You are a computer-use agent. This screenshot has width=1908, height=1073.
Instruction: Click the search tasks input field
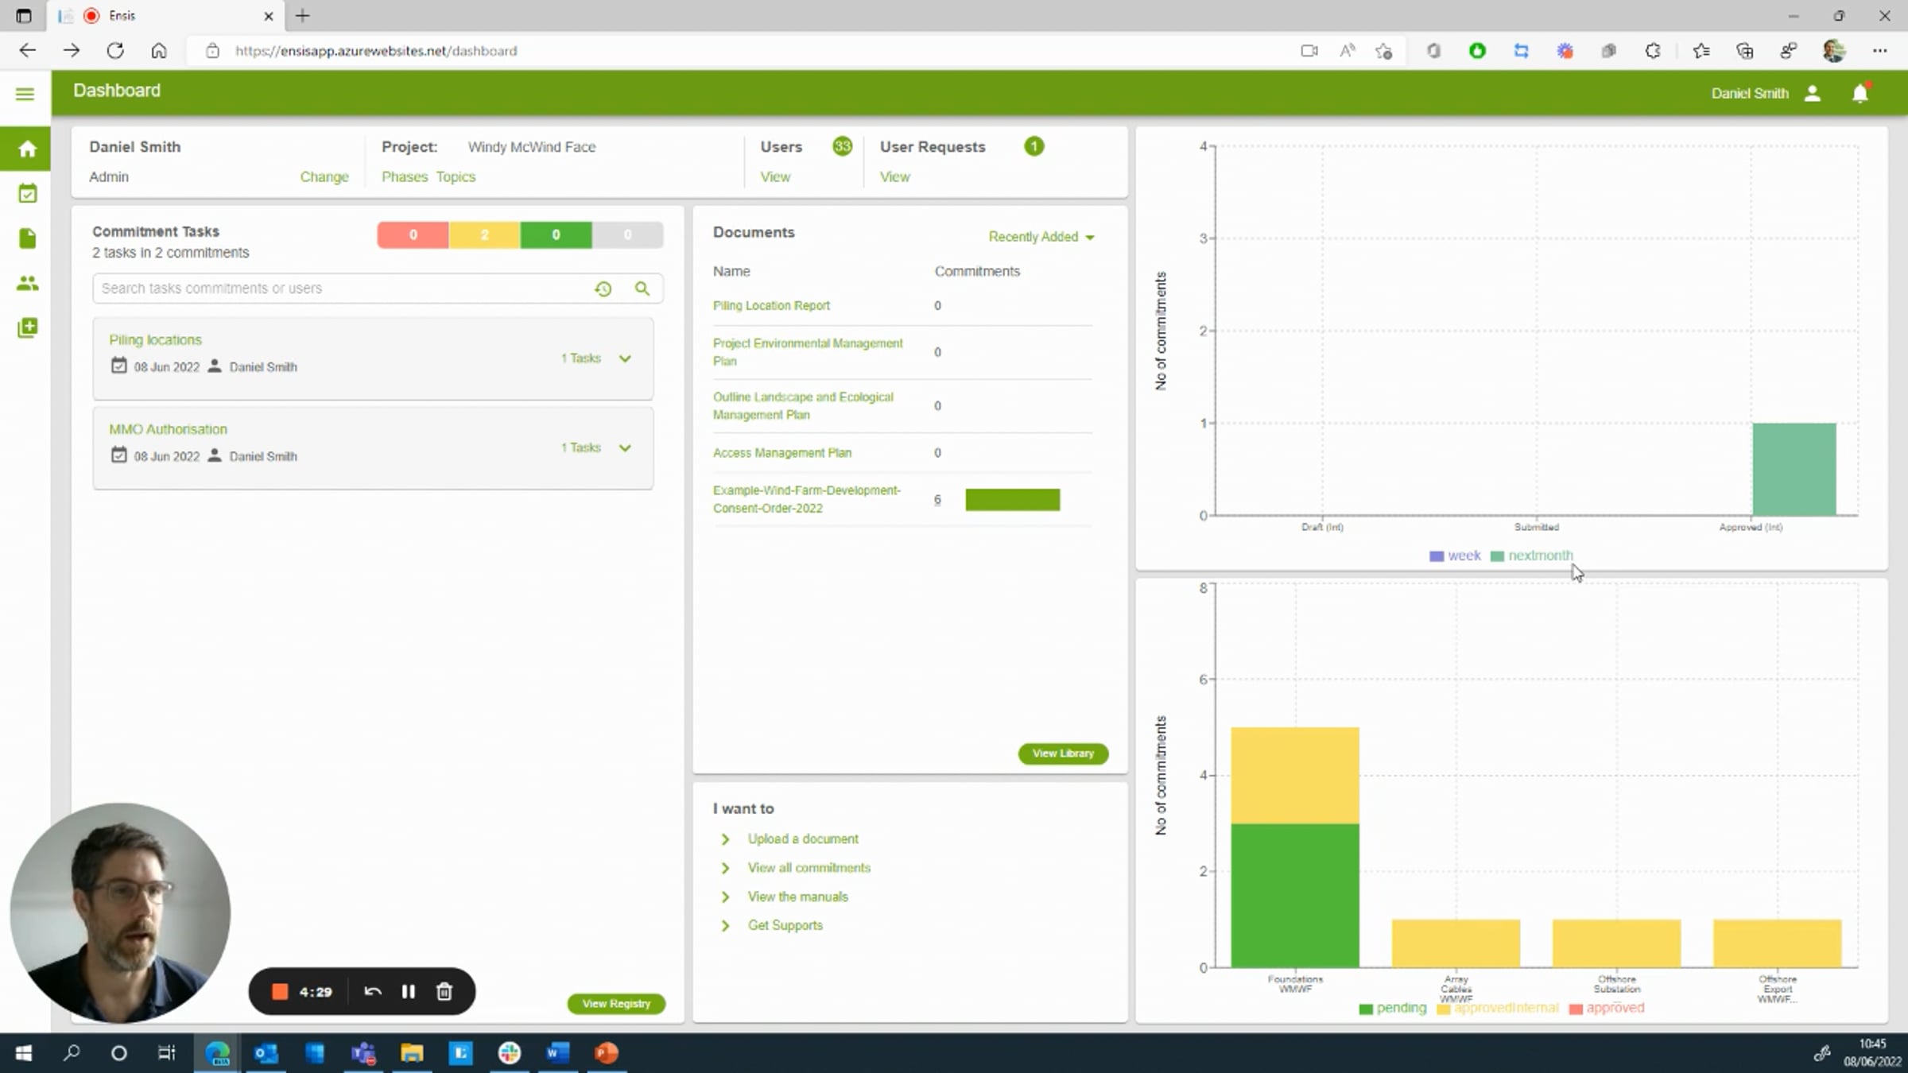click(342, 289)
